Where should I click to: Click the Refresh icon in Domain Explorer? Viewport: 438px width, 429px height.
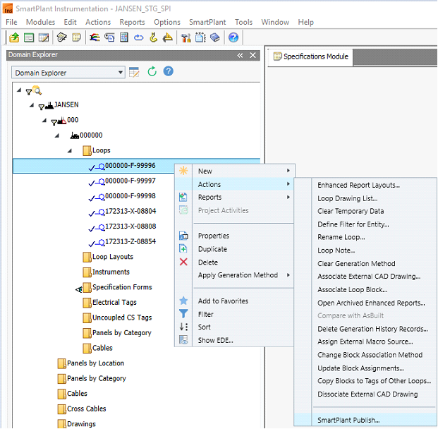[152, 72]
